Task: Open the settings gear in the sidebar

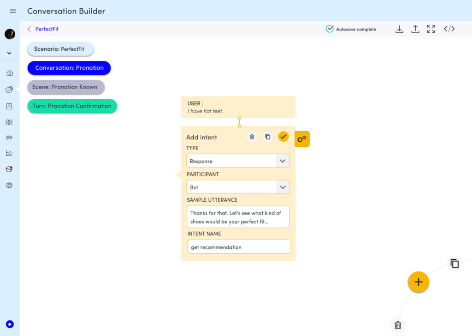Action: [x=9, y=186]
